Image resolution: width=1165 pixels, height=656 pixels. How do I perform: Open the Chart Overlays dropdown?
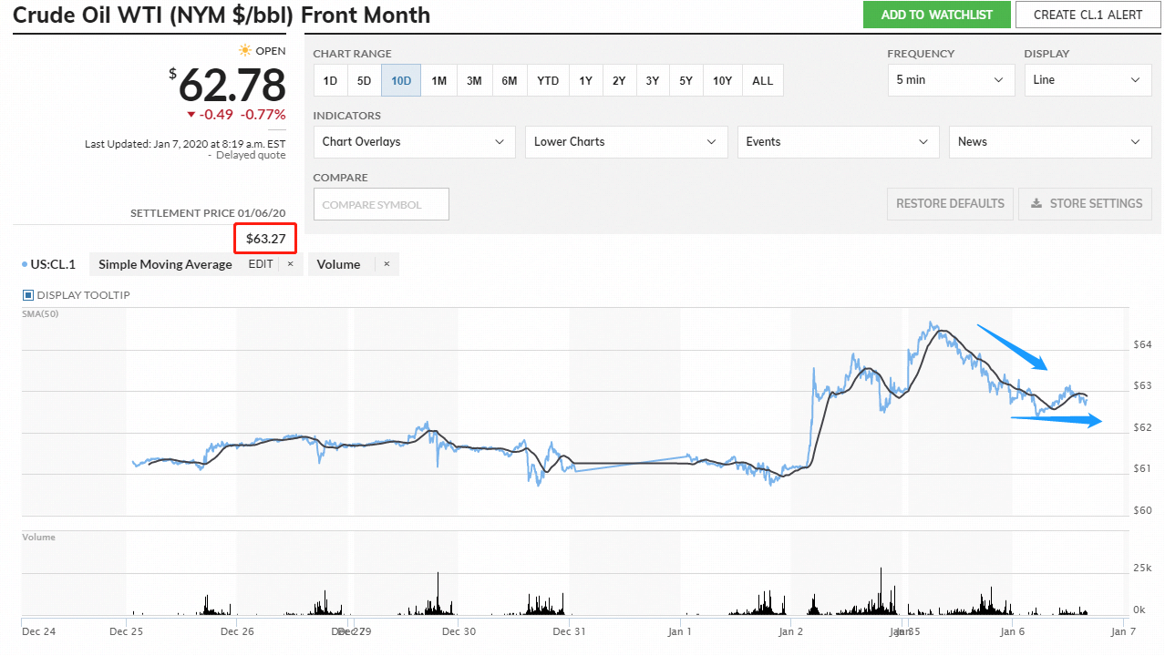pyautogui.click(x=413, y=142)
